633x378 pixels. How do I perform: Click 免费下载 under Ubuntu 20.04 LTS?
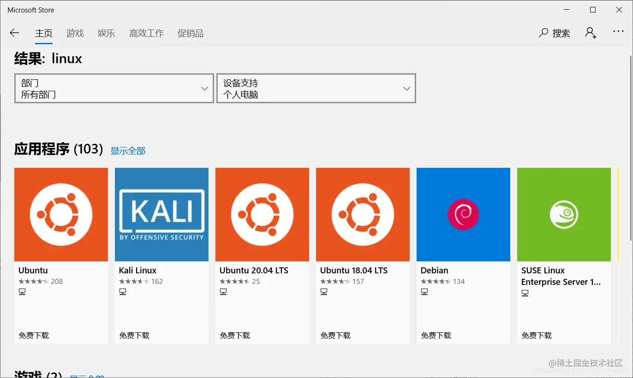click(x=235, y=335)
